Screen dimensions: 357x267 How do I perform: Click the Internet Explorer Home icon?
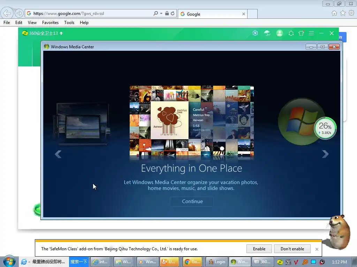coord(334,13)
